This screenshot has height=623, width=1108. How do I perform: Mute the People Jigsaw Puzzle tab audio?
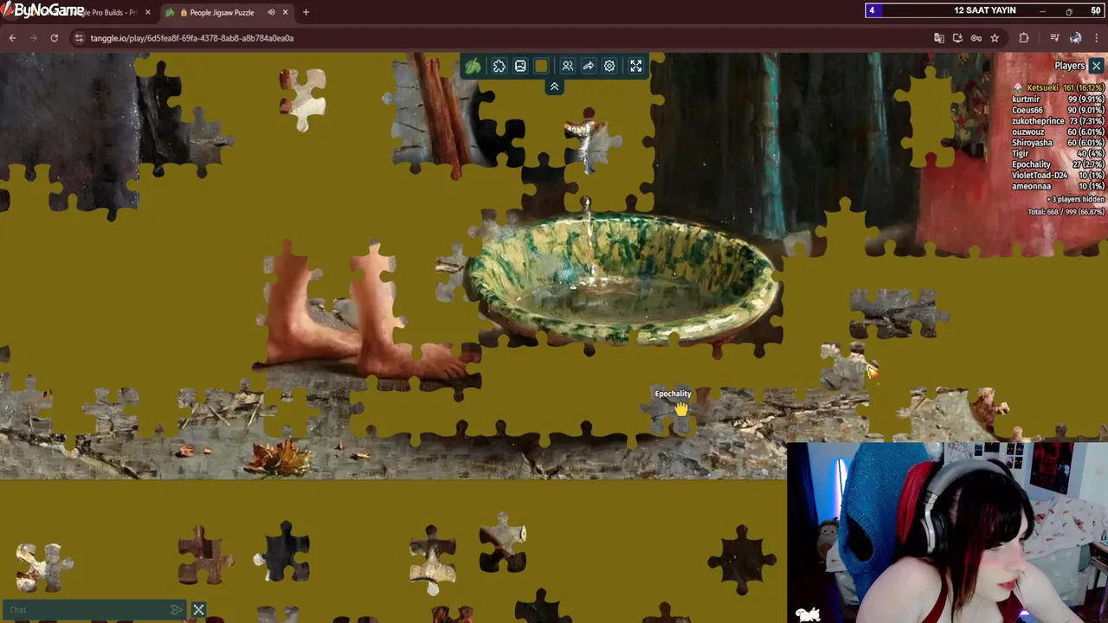(x=271, y=12)
